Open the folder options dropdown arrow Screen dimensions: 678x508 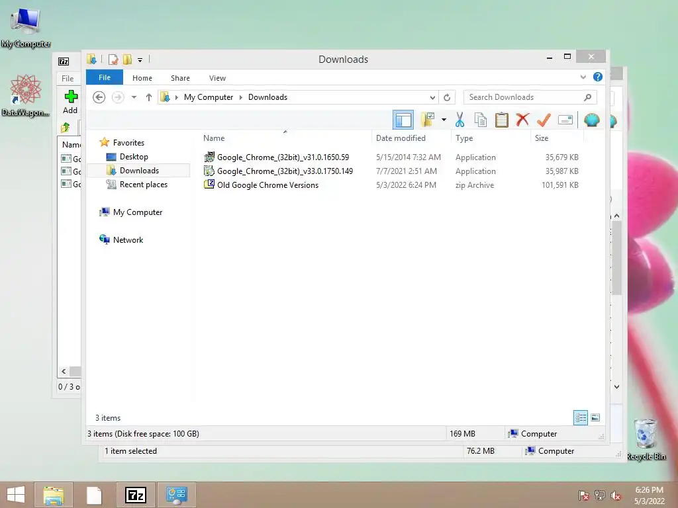point(444,120)
